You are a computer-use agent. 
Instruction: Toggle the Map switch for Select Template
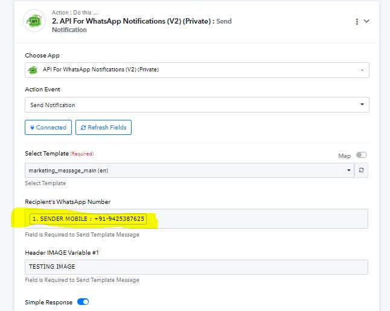click(x=362, y=155)
